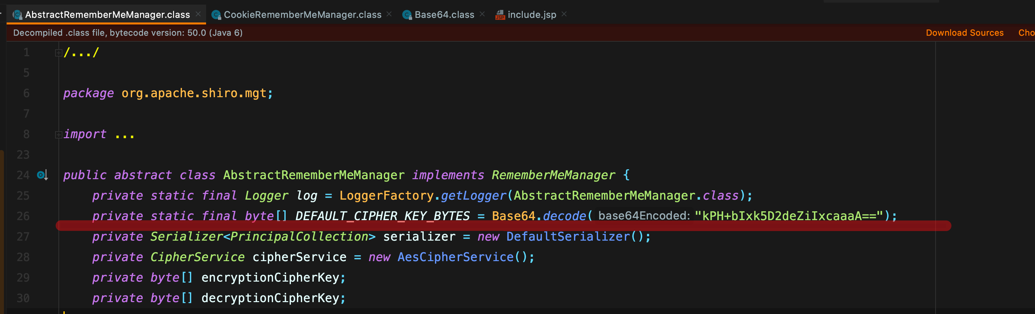Click the base64Encoded parameter hint

click(x=644, y=216)
